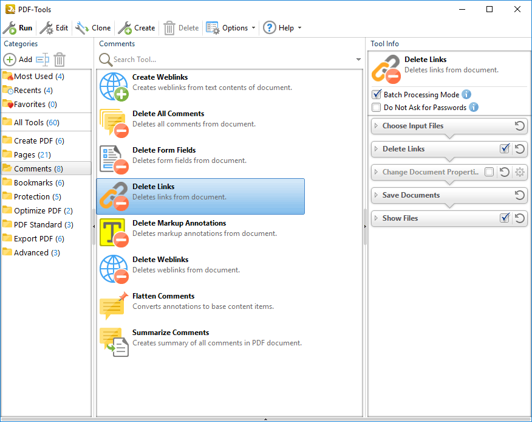The image size is (532, 422).
Task: Expand the Choose Input Files step
Action: coord(376,126)
